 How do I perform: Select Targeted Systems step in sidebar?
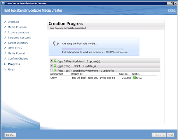(x=19, y=38)
